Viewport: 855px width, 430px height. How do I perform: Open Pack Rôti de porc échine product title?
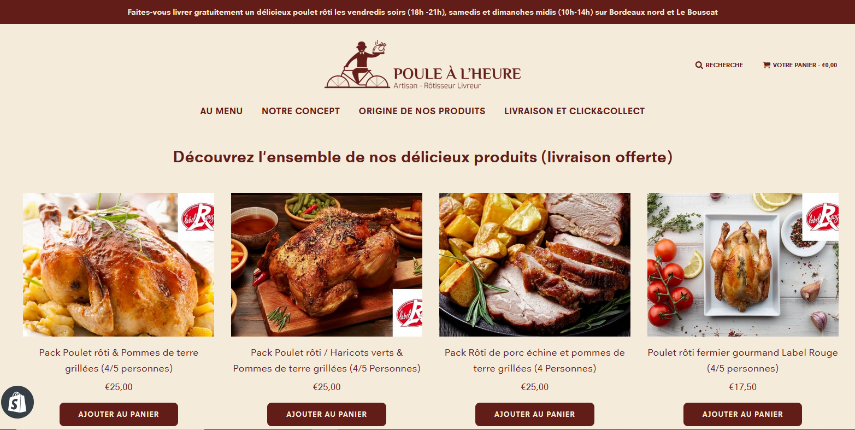point(535,361)
